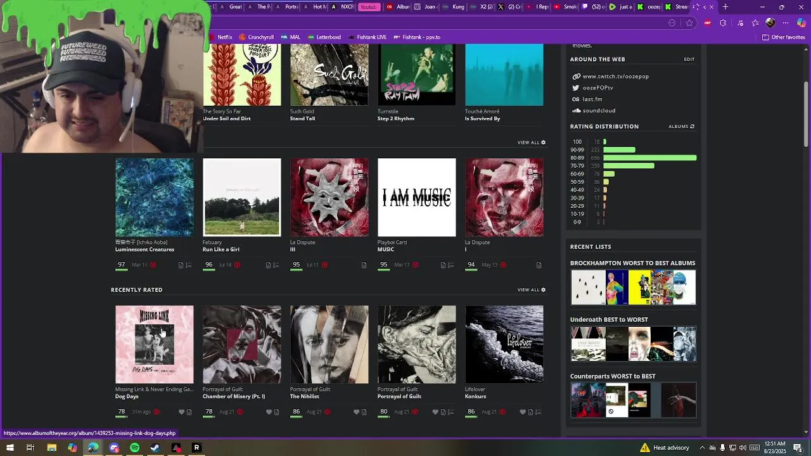Open the soundcloud profile link
Viewport: 811px width, 456px height.
599,111
